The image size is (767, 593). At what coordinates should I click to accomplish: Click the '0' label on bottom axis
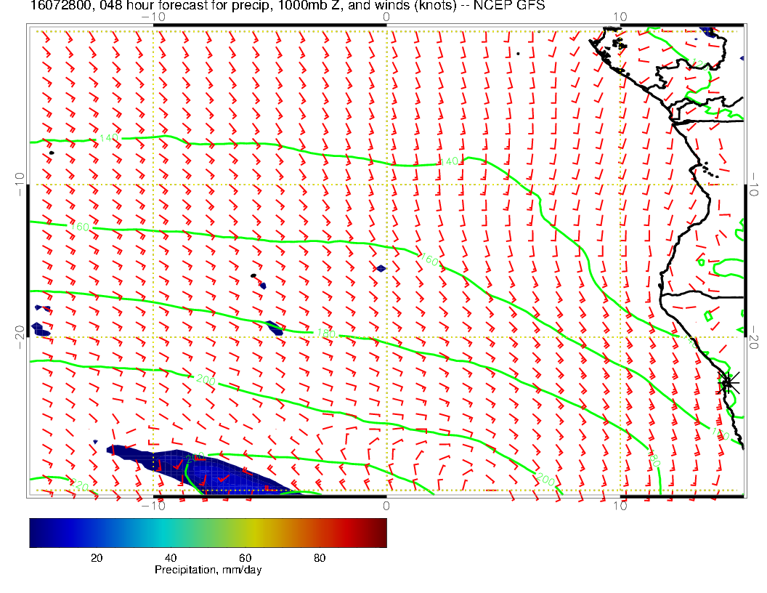[386, 505]
